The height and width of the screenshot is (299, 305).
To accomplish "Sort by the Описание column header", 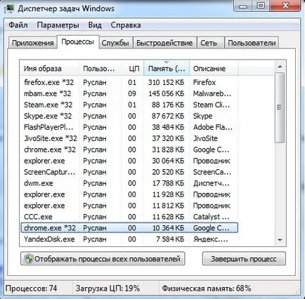I will pyautogui.click(x=214, y=68).
